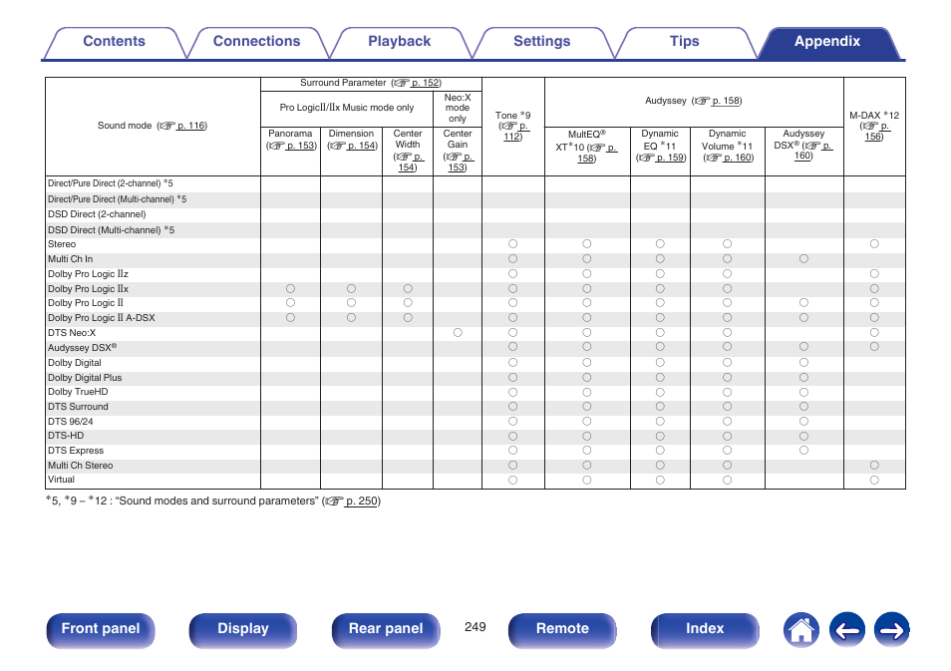
Task: Select the Playback tab
Action: point(399,41)
